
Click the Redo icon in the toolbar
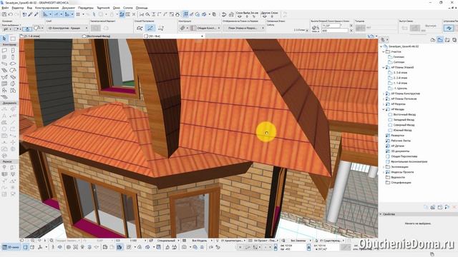point(16,14)
